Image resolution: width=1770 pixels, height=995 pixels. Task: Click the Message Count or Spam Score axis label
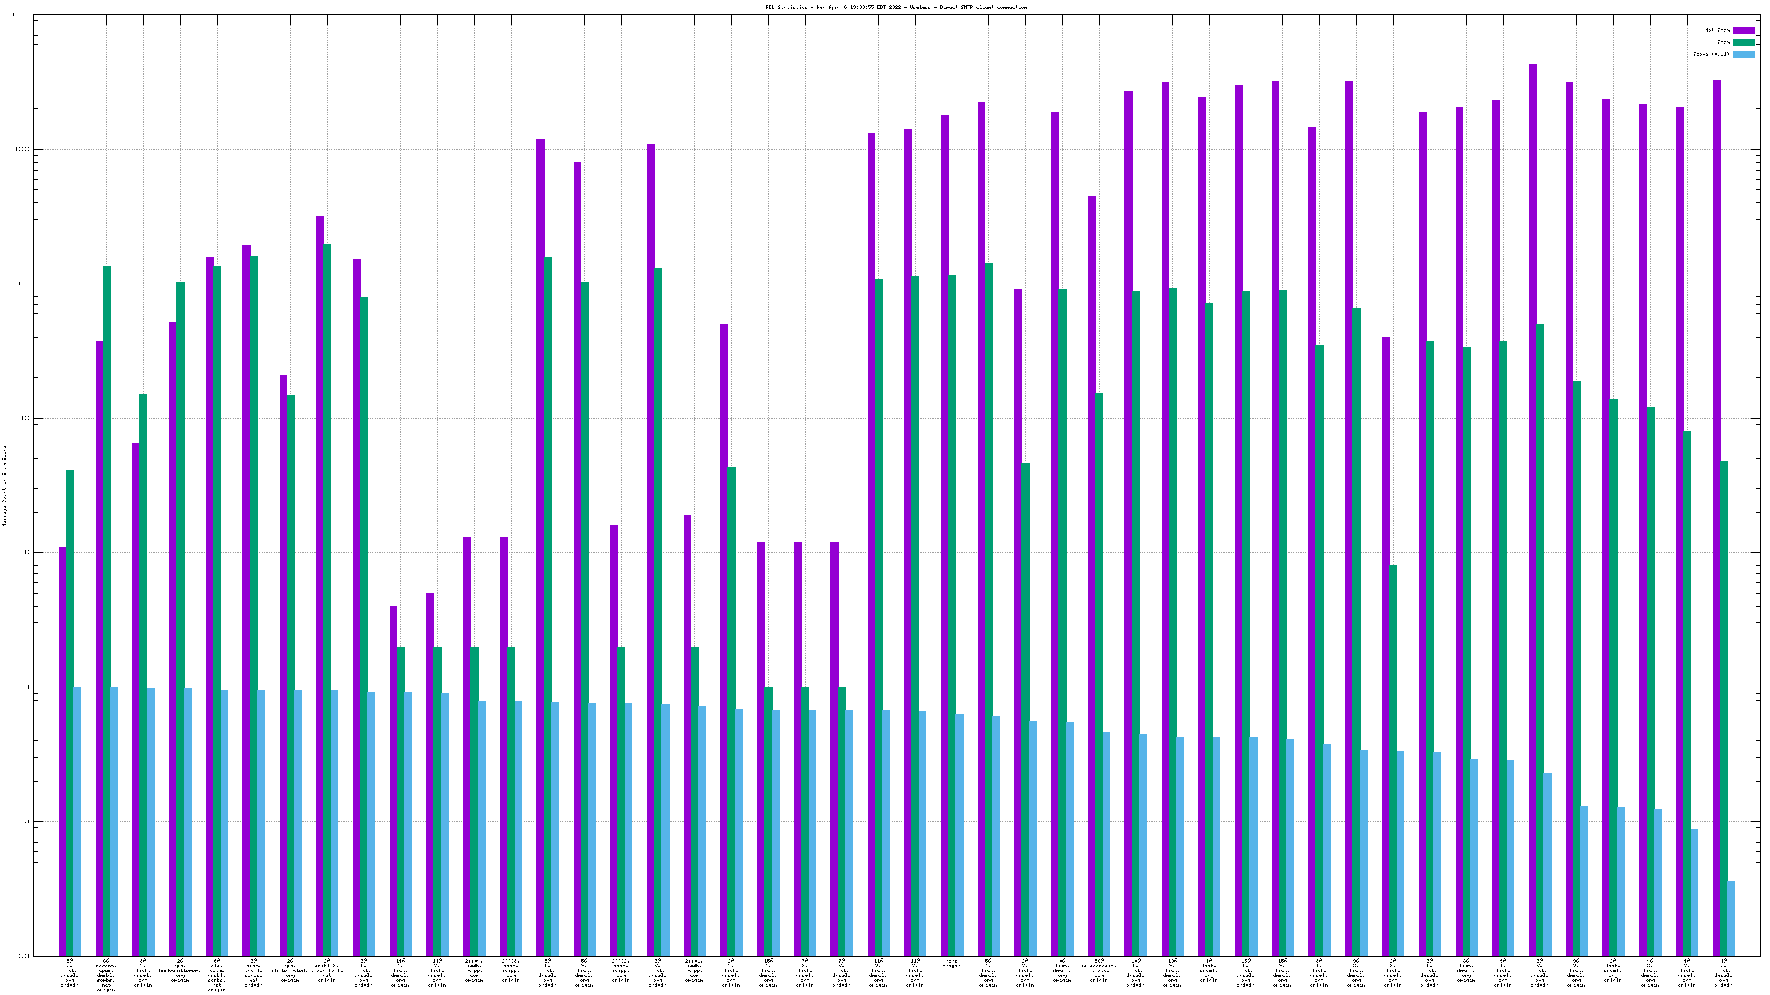(4, 485)
